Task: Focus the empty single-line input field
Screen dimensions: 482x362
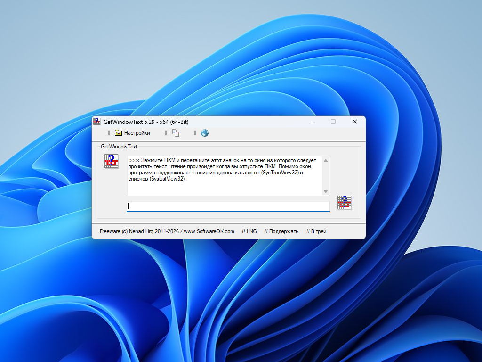Action: pos(228,206)
